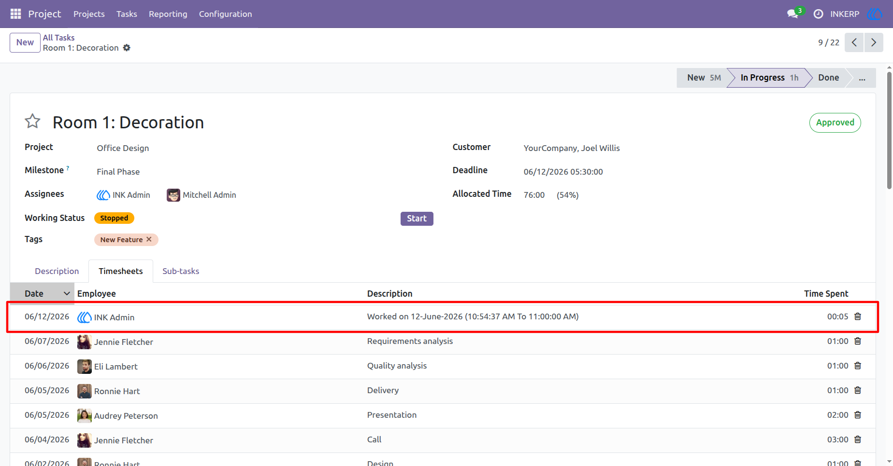The height and width of the screenshot is (466, 893).
Task: Open the Projects menu
Action: (89, 14)
